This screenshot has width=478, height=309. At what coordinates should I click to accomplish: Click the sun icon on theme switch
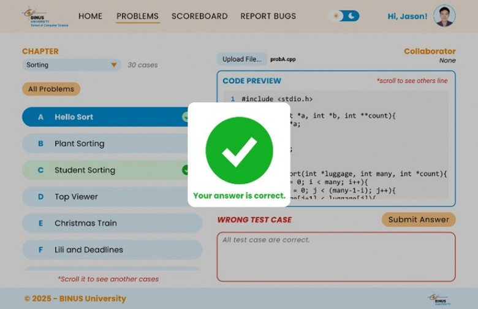[x=336, y=16]
